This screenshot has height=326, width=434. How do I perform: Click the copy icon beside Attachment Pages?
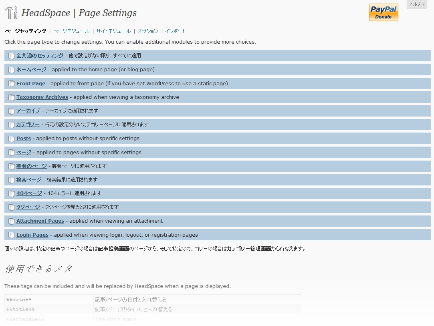[11, 221]
